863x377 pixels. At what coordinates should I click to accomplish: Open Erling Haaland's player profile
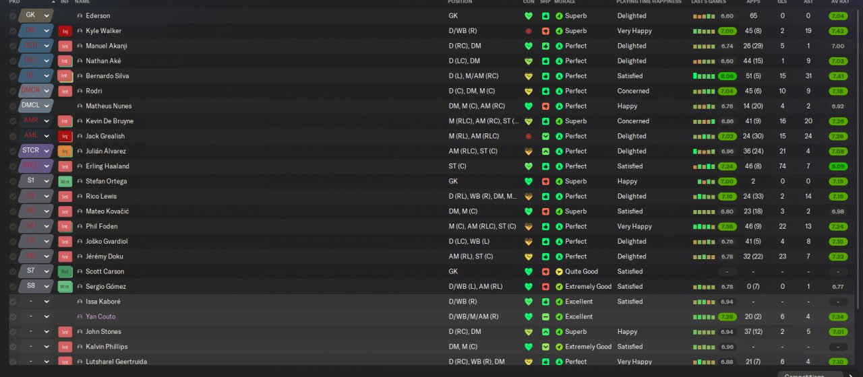(x=107, y=166)
